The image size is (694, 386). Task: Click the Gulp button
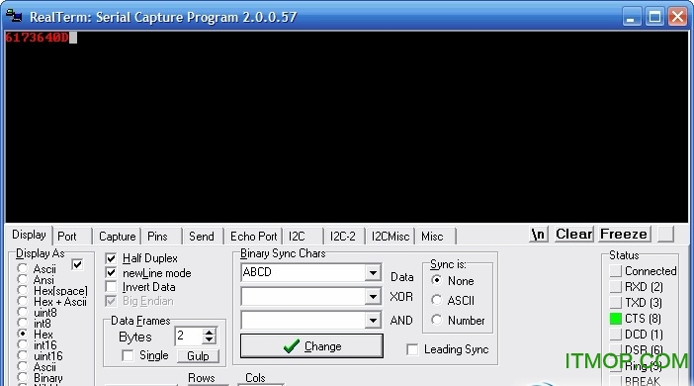tap(198, 356)
